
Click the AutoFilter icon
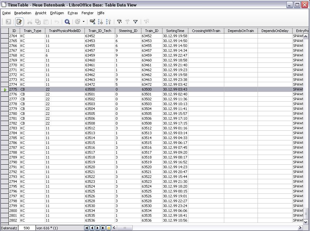(119, 22)
